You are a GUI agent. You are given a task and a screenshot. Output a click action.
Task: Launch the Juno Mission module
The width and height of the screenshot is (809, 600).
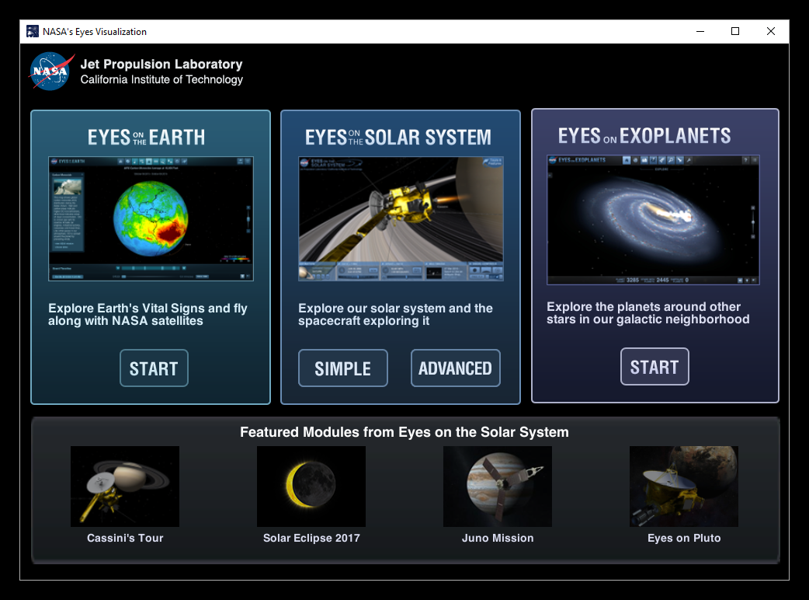pos(497,486)
